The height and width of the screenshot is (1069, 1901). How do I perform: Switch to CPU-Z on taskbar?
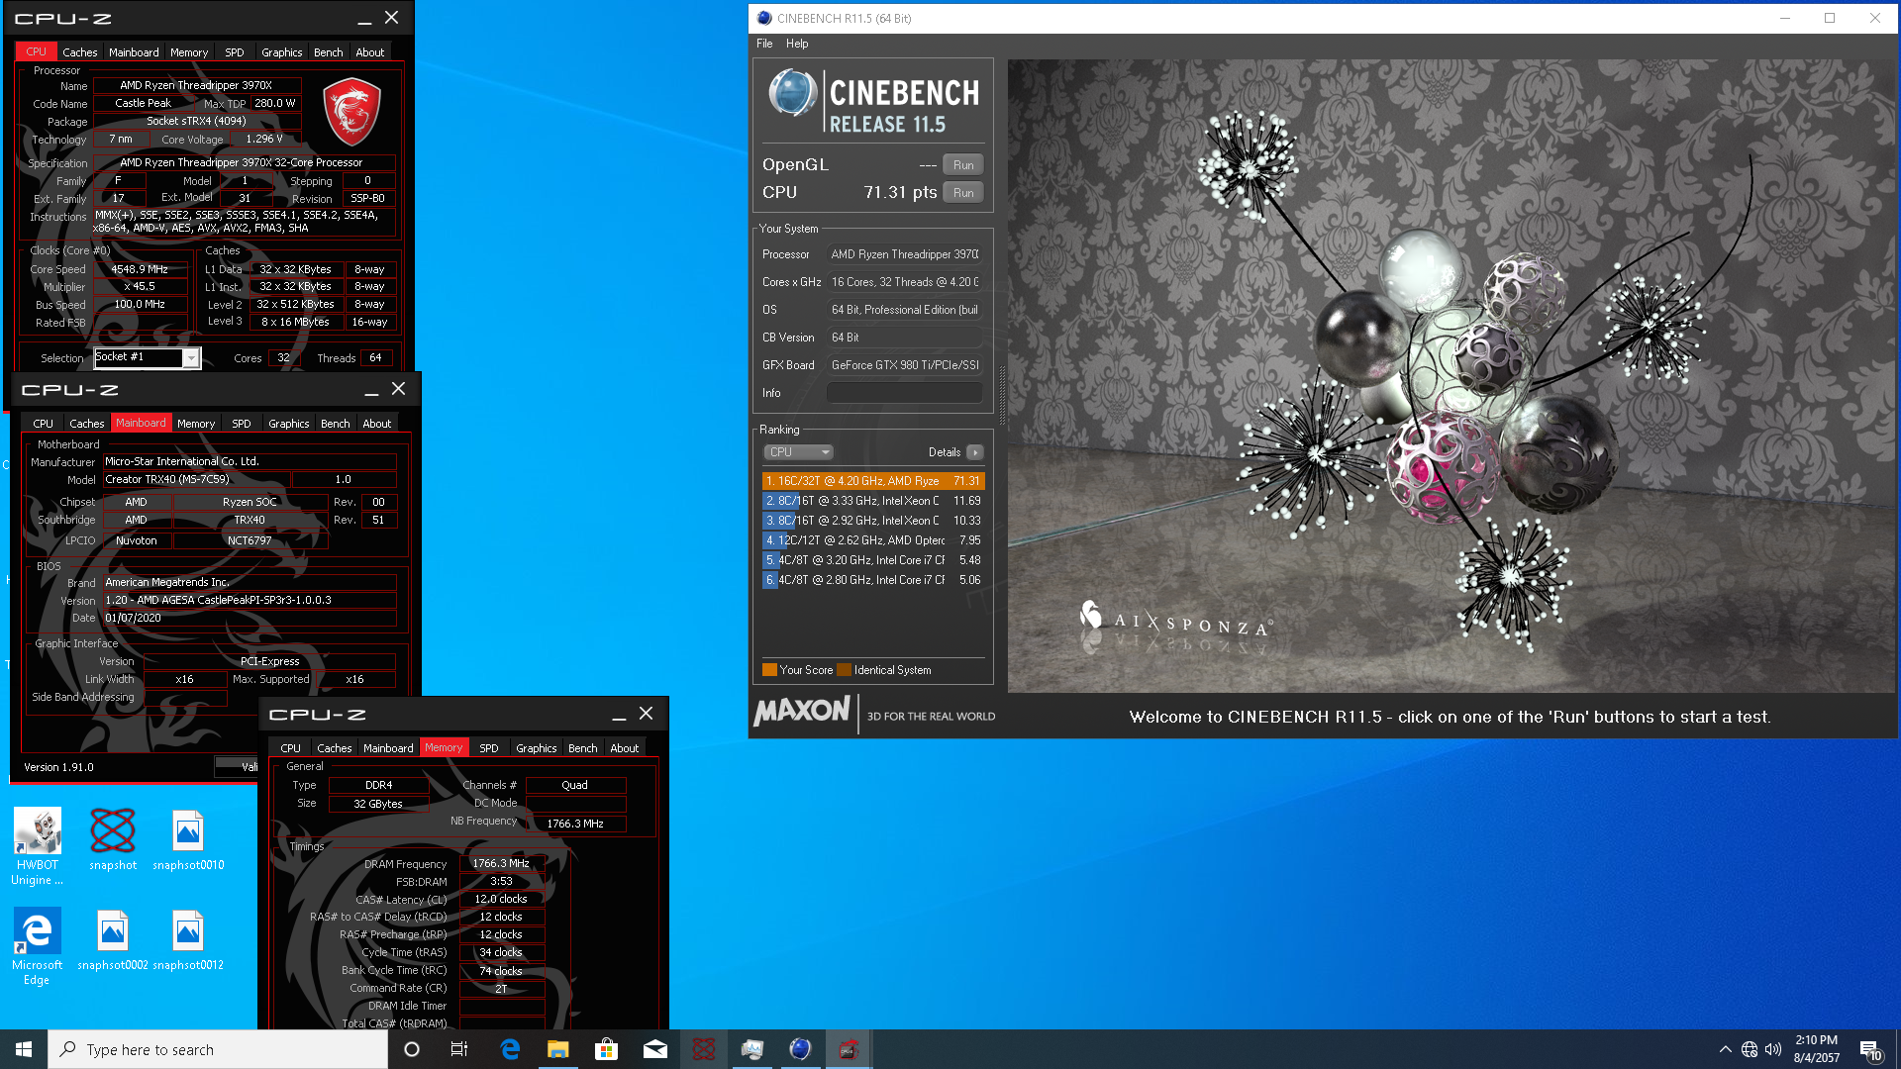click(x=849, y=1049)
